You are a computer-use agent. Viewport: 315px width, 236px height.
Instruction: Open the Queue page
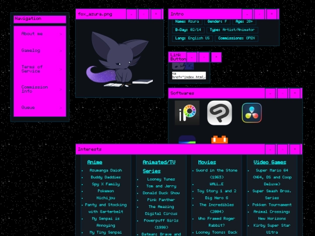[28, 107]
